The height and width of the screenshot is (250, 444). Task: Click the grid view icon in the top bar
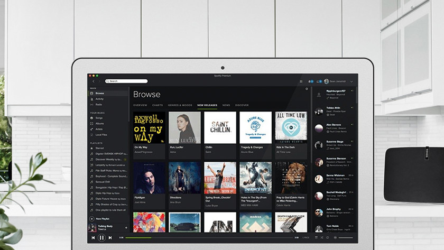click(301, 81)
